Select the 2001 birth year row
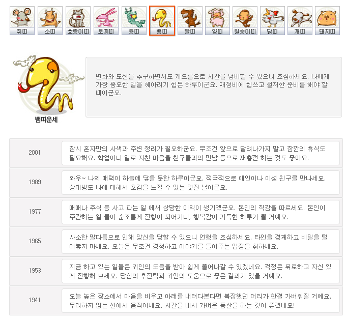346x320 pixels. click(176, 153)
